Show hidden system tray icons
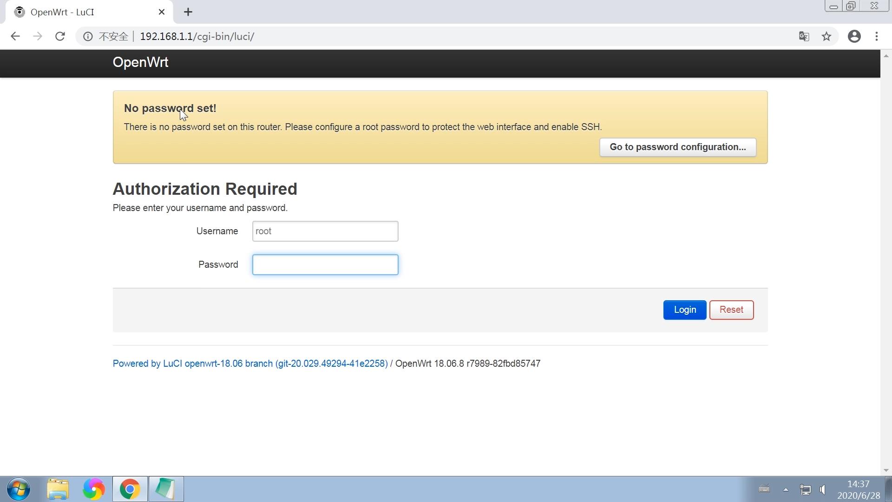892x502 pixels. (x=786, y=489)
